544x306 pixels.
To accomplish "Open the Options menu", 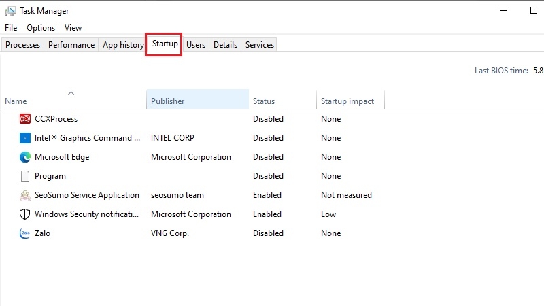I will (x=41, y=28).
